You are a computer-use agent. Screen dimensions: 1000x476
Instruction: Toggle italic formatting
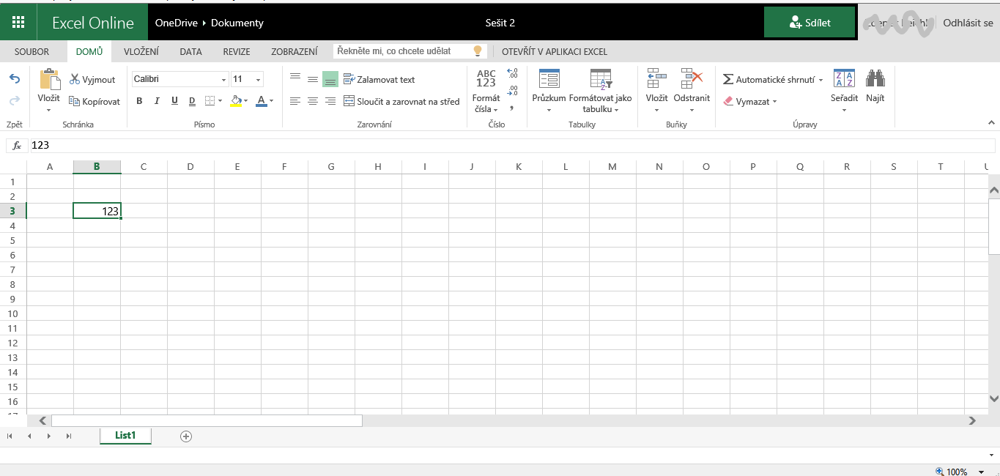click(x=157, y=101)
